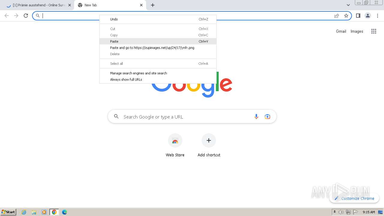Open a new tab with plus button
The height and width of the screenshot is (216, 384).
(153, 5)
